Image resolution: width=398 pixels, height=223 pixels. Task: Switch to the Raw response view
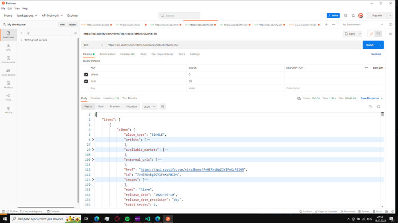click(x=101, y=106)
